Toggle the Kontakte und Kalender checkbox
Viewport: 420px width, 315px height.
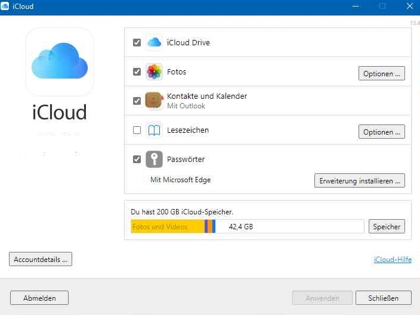click(137, 101)
